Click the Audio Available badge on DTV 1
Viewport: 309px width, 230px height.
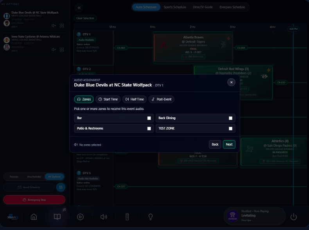[86, 40]
